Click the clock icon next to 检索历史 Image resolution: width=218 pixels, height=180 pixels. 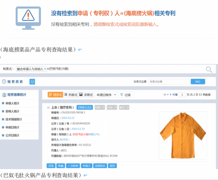(4, 81)
